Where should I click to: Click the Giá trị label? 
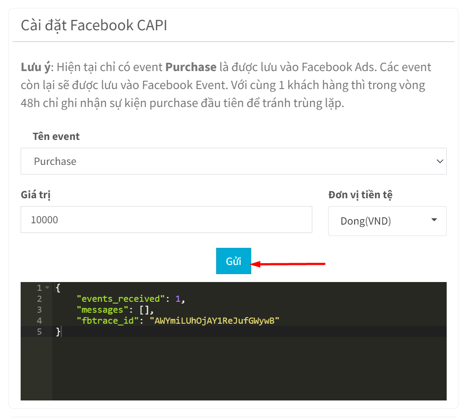coord(36,195)
